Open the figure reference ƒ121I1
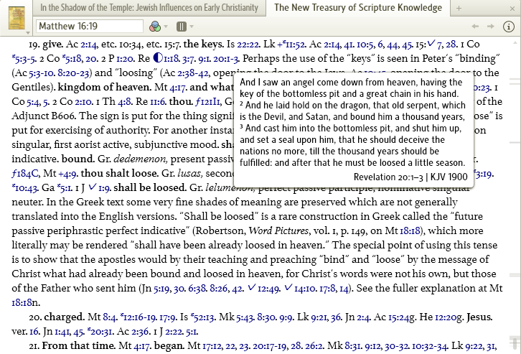Image resolution: width=521 pixels, height=354 pixels. point(207,101)
